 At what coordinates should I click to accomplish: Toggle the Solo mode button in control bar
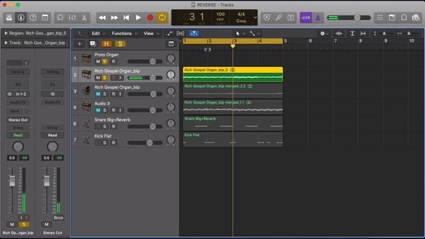click(x=291, y=18)
